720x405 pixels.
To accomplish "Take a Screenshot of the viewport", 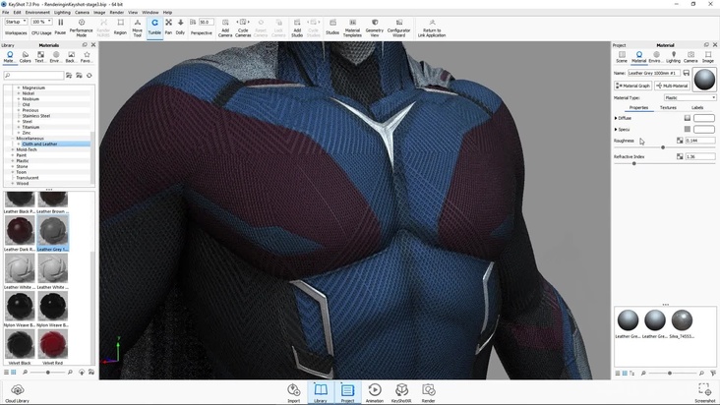I will (x=704, y=393).
